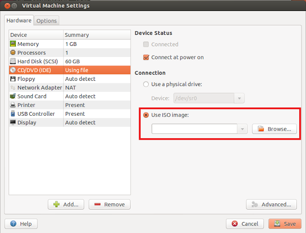Viewport: 306px width, 233px height.
Task: Save the virtual machine settings
Action: [x=285, y=223]
